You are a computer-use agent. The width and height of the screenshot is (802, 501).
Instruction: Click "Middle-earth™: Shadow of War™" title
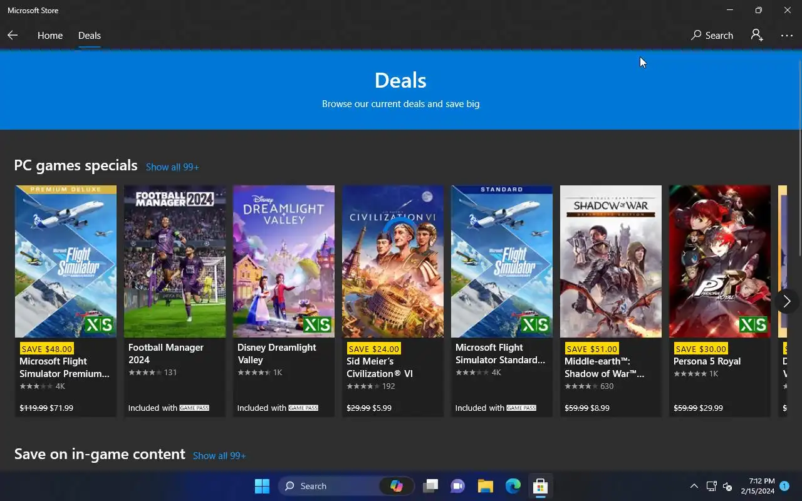click(605, 368)
